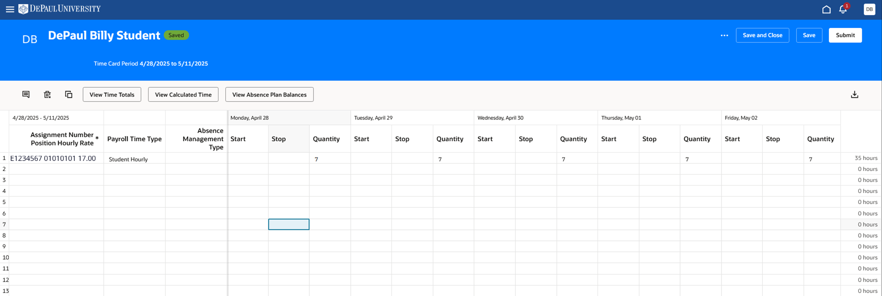Click the Start header under Monday April 28
The image size is (882, 296).
pos(248,139)
